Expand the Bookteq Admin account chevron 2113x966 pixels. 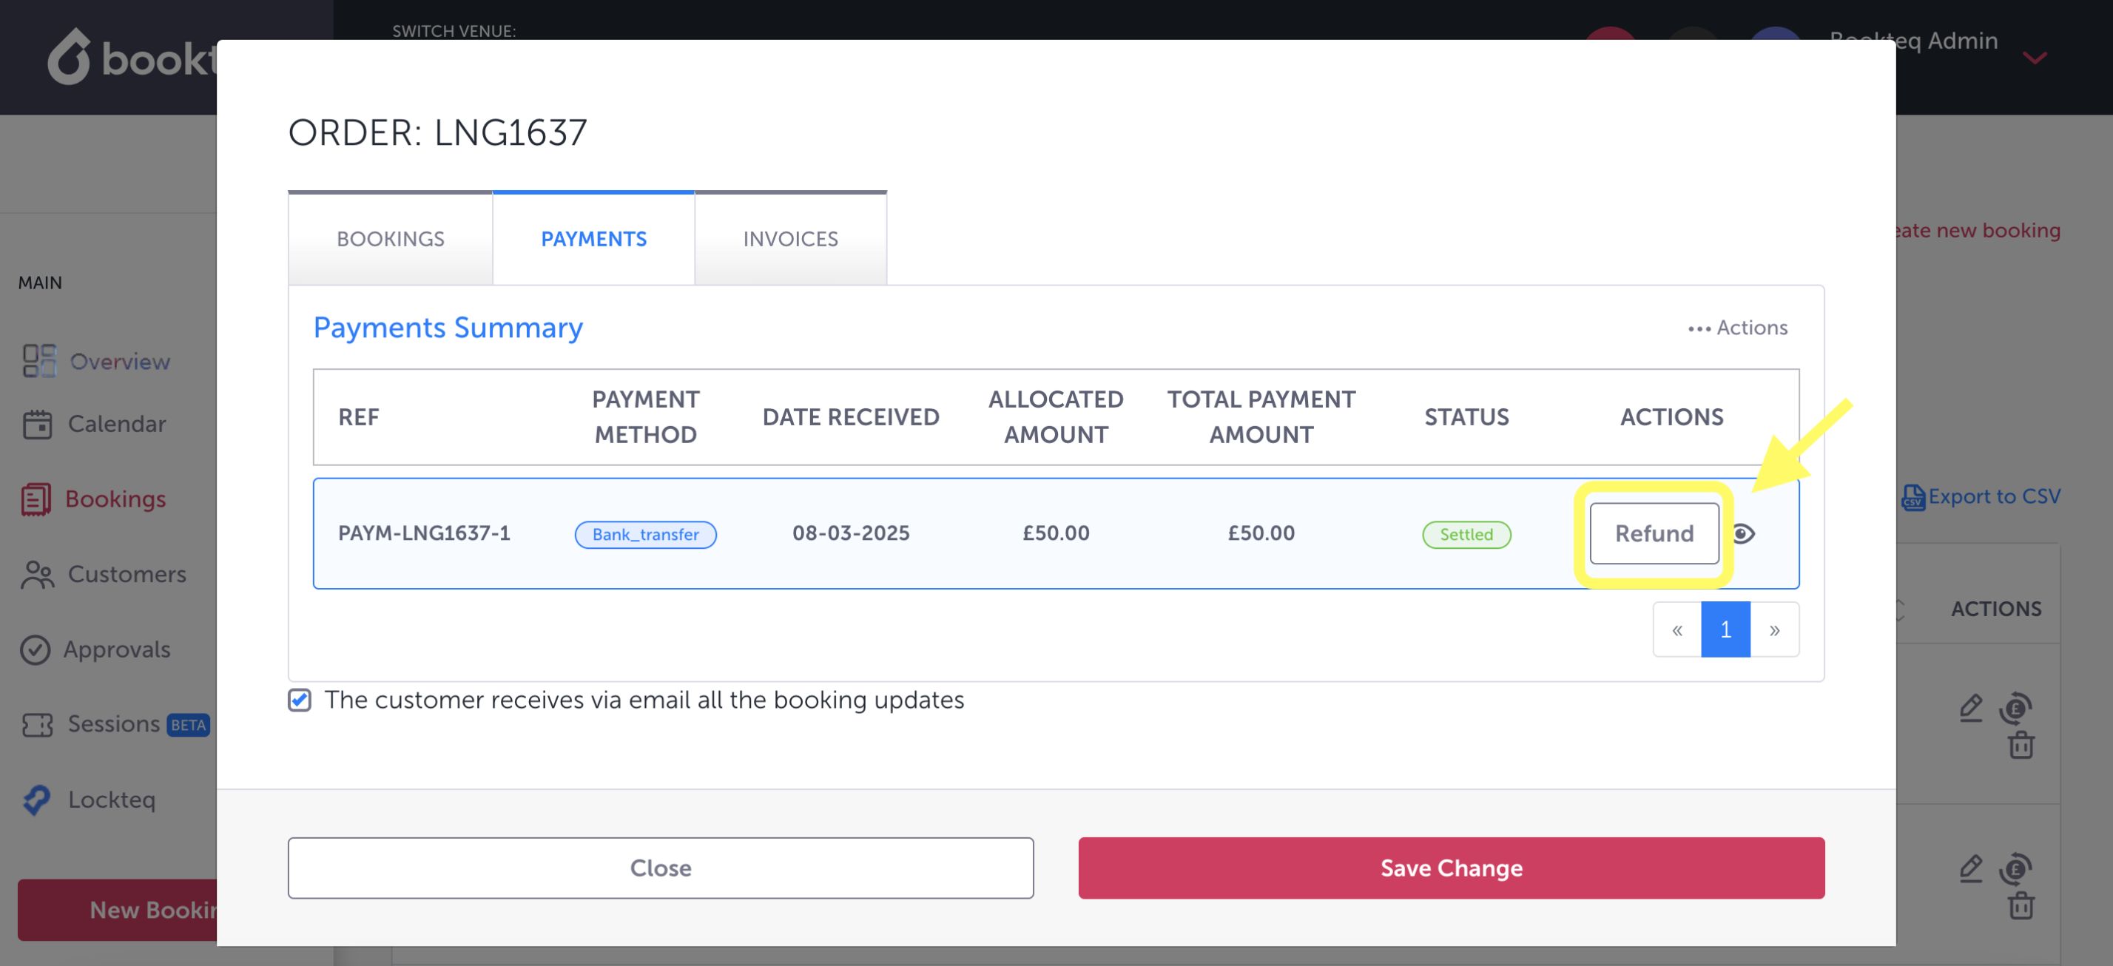[x=2035, y=58]
